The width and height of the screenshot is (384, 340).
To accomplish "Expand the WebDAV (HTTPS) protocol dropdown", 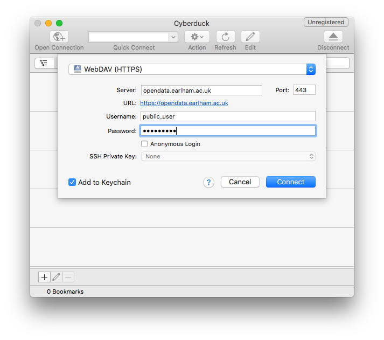I will click(310, 69).
